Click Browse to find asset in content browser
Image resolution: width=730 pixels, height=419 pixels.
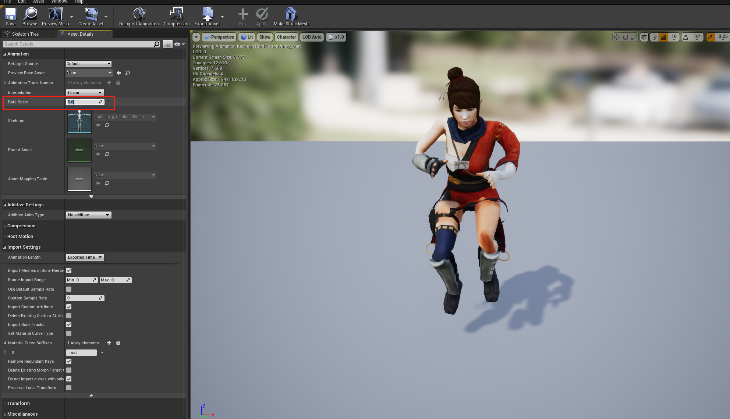click(30, 17)
